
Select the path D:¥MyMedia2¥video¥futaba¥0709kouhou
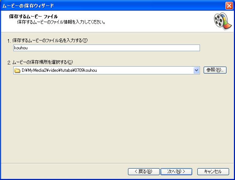(59, 70)
